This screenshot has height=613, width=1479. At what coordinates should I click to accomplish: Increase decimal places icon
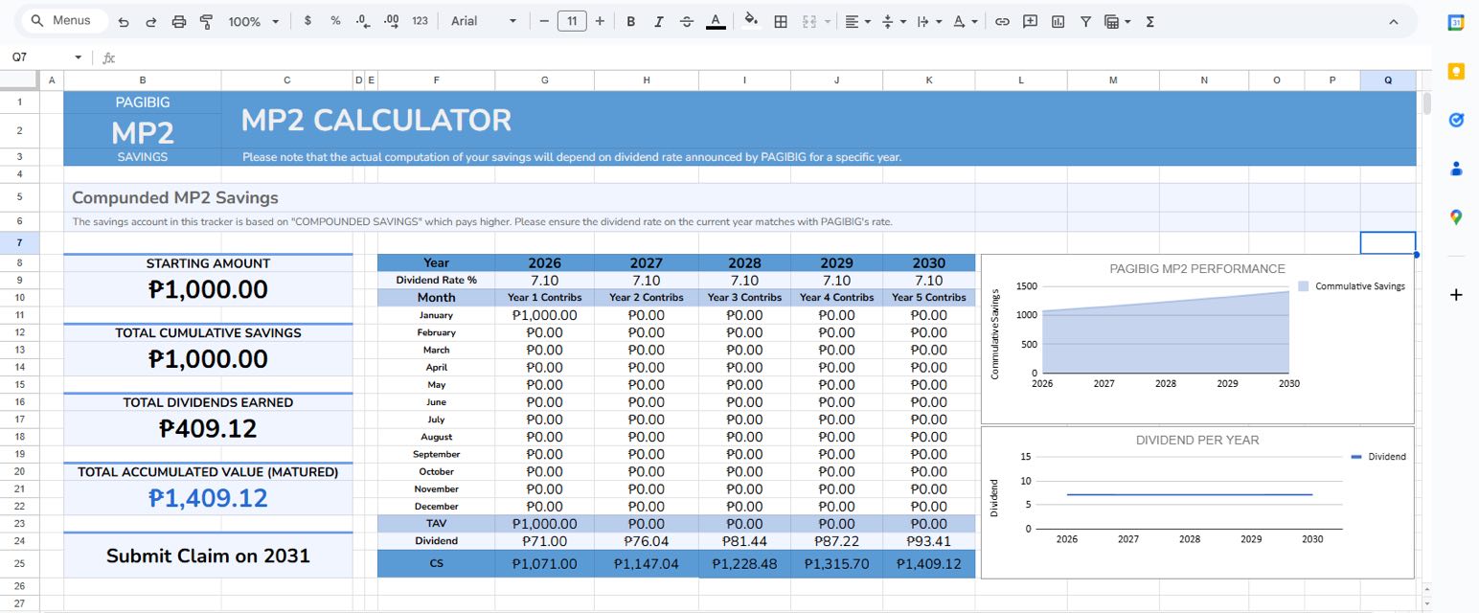[x=391, y=21]
